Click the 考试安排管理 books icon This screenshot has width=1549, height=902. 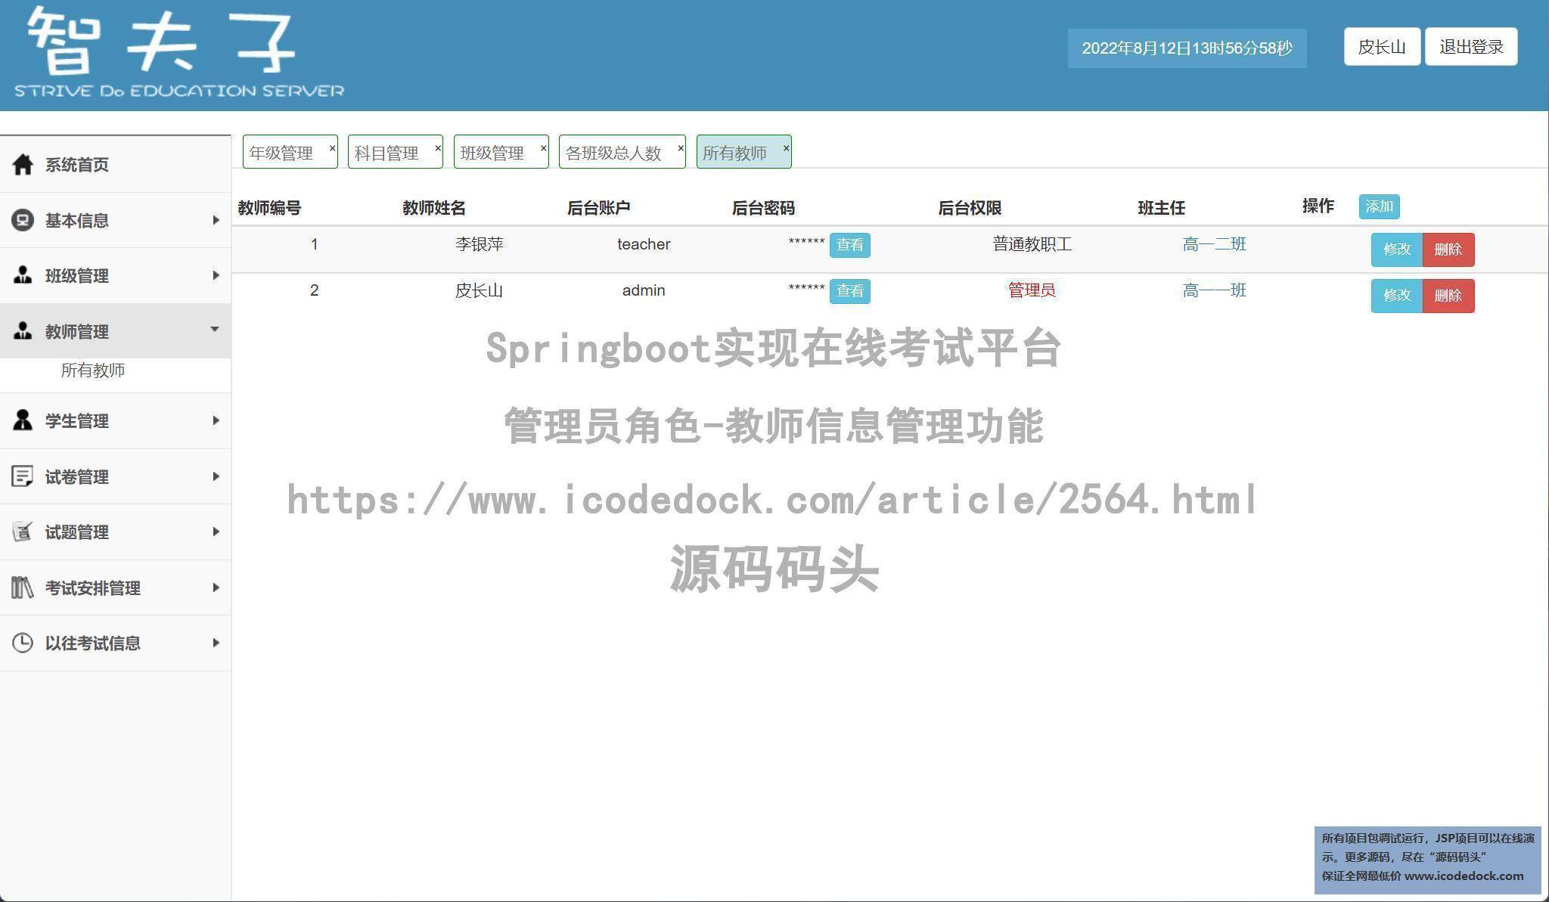point(23,587)
